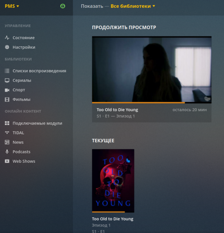Open Too Old to Die Young title under Текущее
Screen dimensions: 224x233
112,219
